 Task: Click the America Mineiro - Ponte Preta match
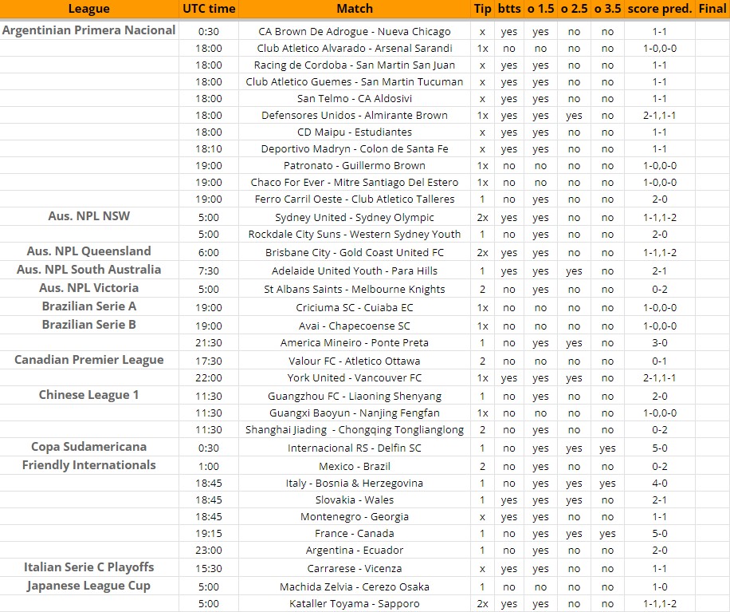point(355,343)
